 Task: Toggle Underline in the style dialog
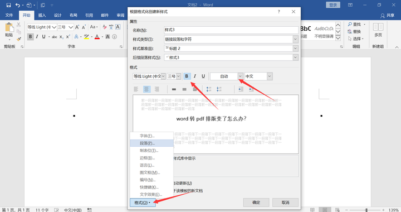[203, 76]
